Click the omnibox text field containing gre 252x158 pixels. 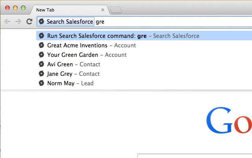(x=173, y=22)
